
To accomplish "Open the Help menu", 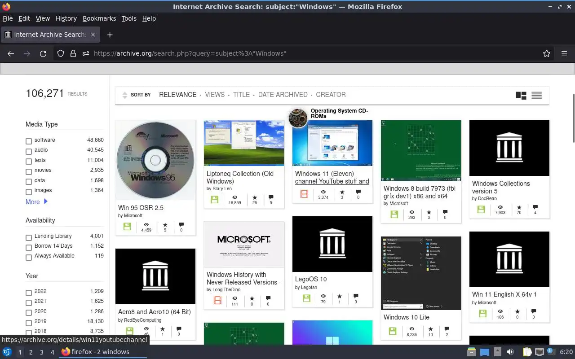I will click(149, 18).
